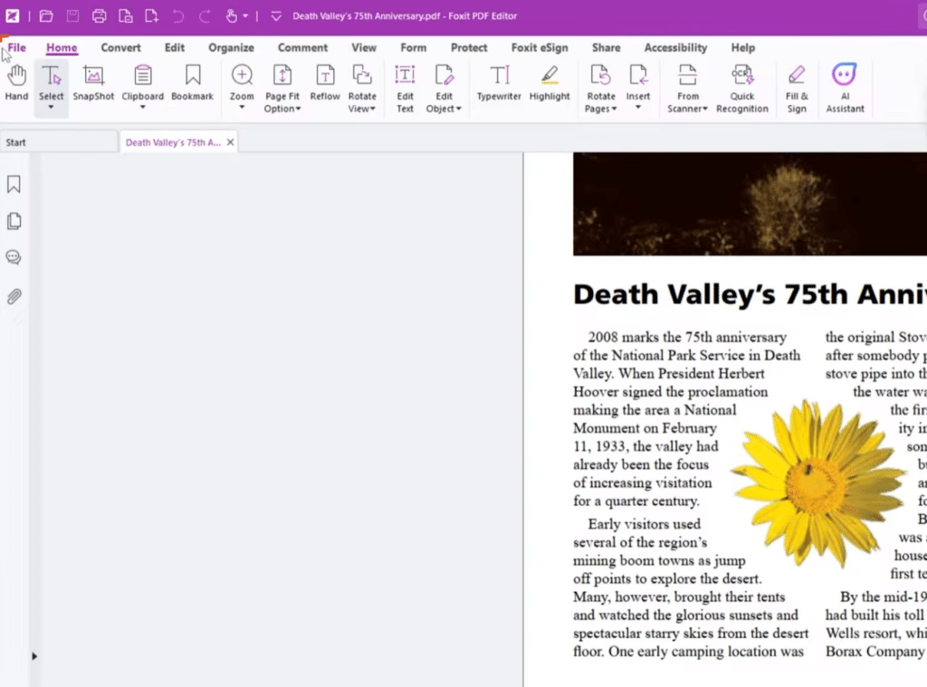Show the Comments panel in the sidebar
The width and height of the screenshot is (927, 687).
(x=13, y=257)
